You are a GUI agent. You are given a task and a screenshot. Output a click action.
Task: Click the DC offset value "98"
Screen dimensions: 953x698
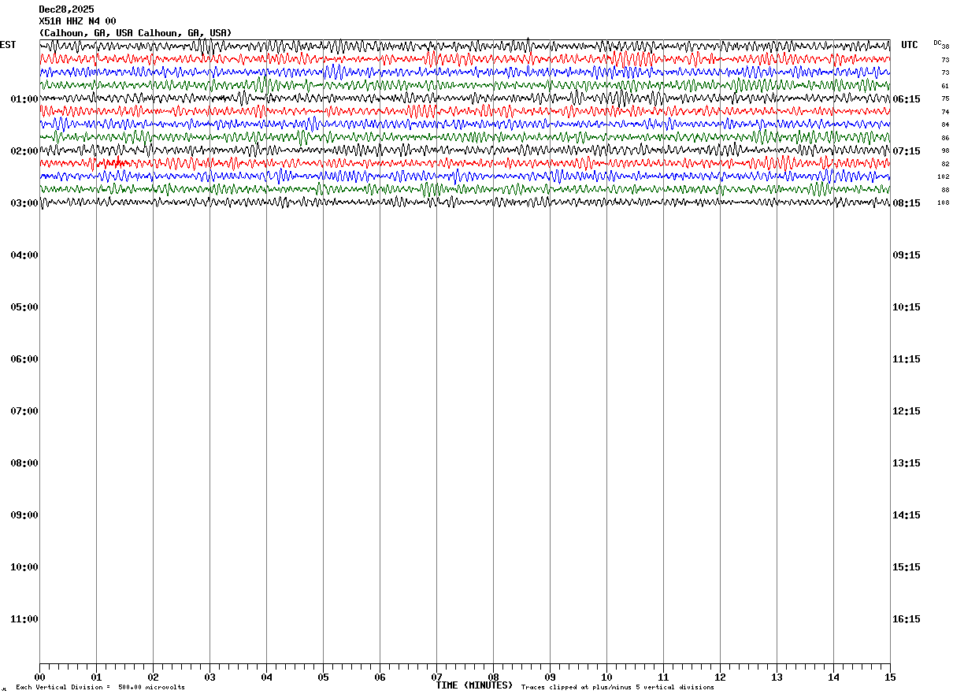click(945, 150)
